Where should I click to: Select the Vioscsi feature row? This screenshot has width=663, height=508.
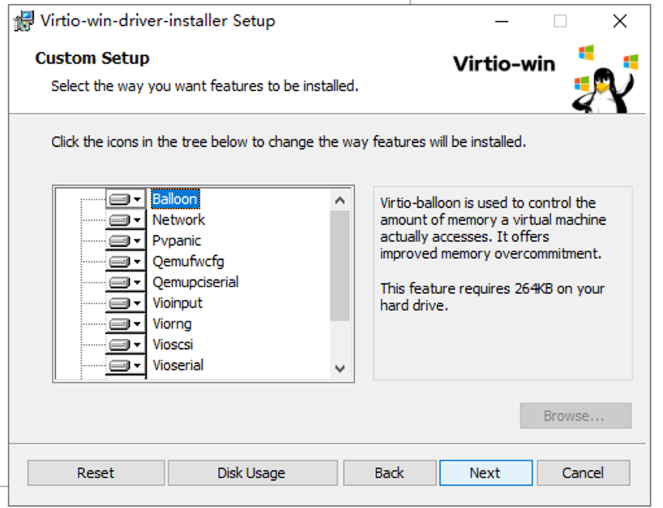[x=172, y=344]
